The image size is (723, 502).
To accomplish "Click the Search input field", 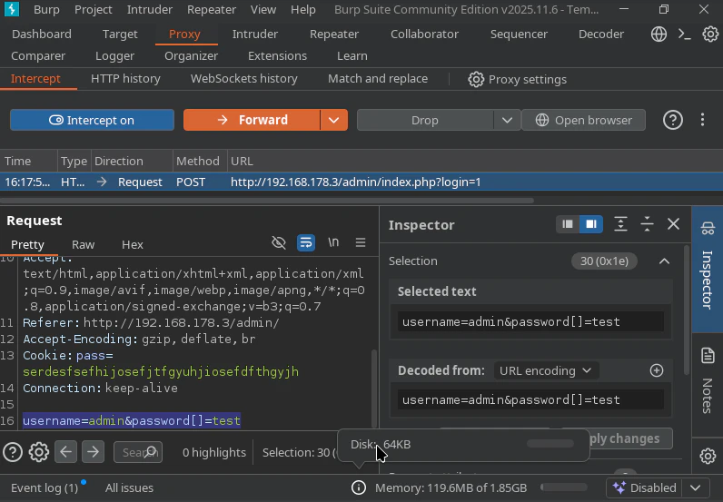I will click(138, 452).
